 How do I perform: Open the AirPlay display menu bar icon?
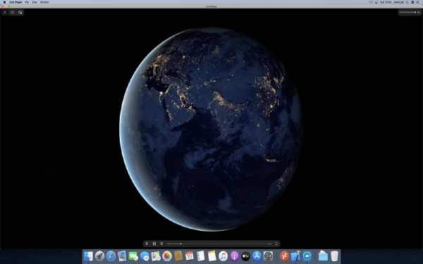click(376, 2)
